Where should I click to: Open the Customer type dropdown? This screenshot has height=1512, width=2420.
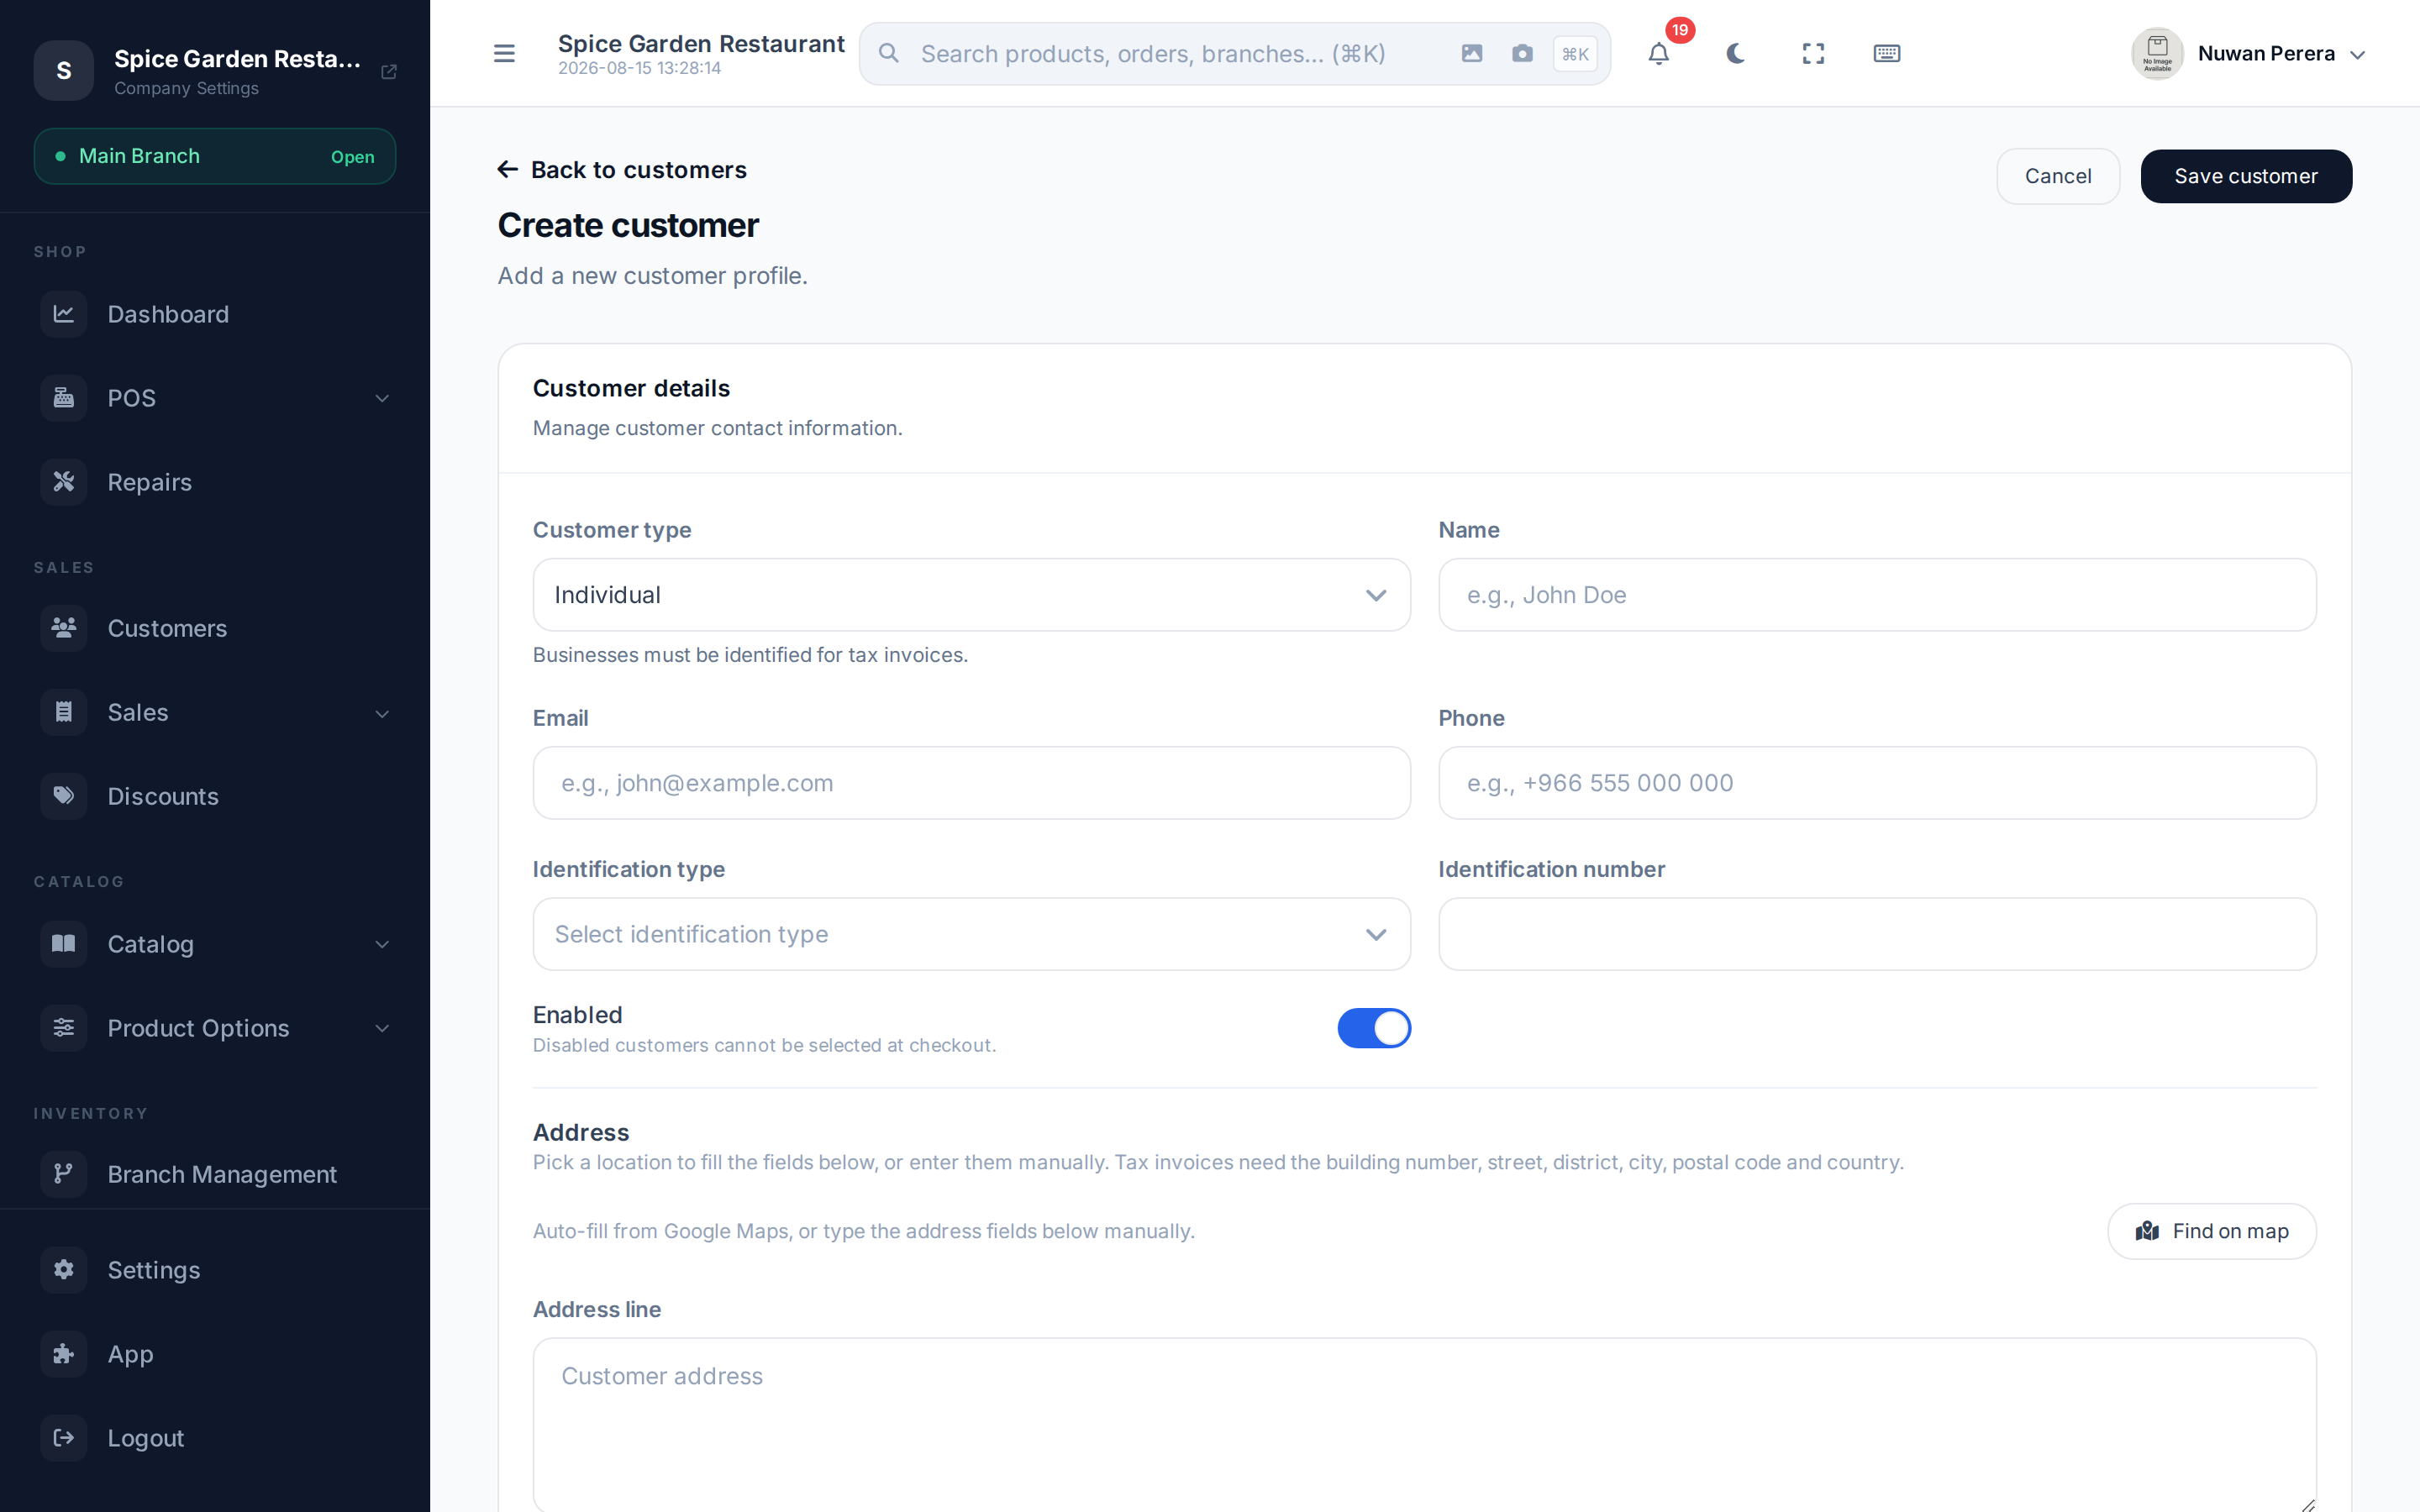pos(971,595)
